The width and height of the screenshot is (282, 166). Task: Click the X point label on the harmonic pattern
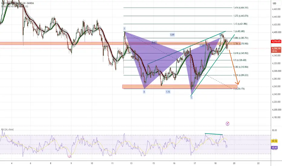tap(124, 29)
